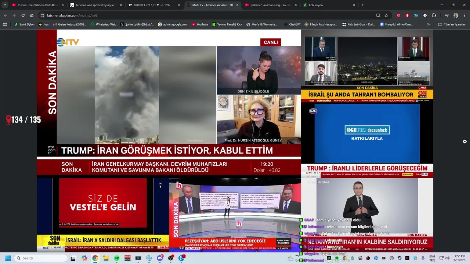Open Spotify from the taskbar
The height and width of the screenshot is (264, 470).
pos(117,258)
